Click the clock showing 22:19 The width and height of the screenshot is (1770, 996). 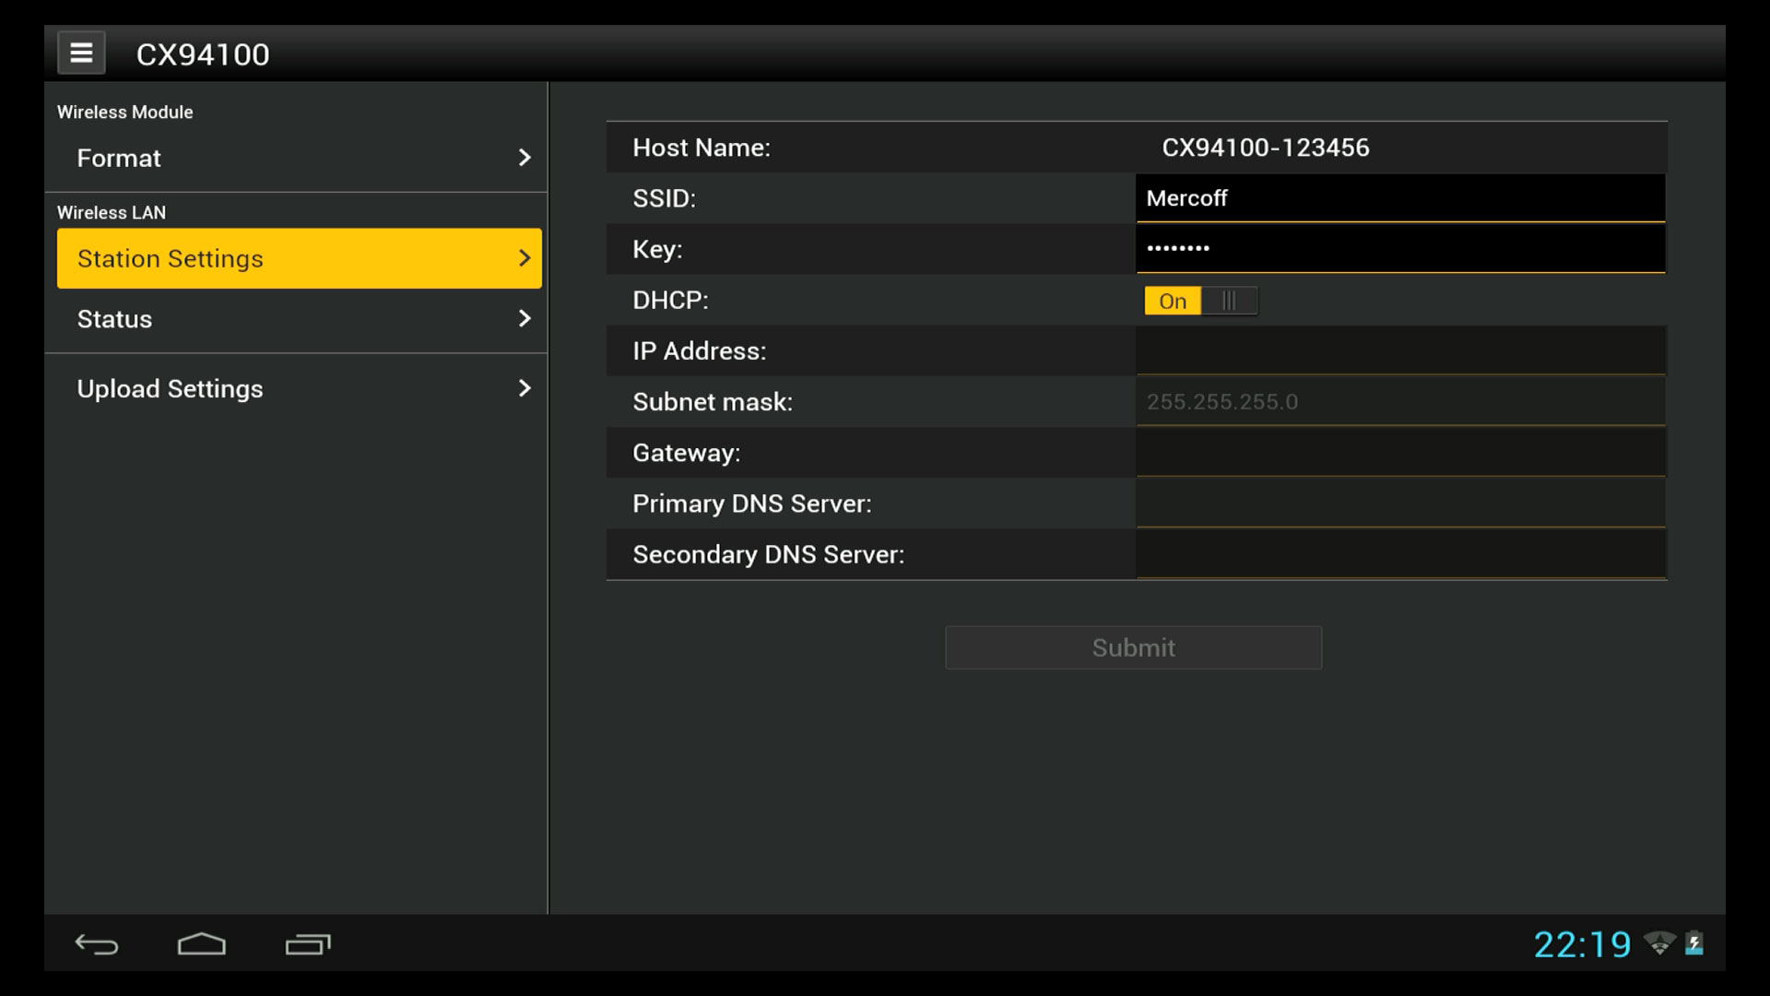click(1582, 944)
